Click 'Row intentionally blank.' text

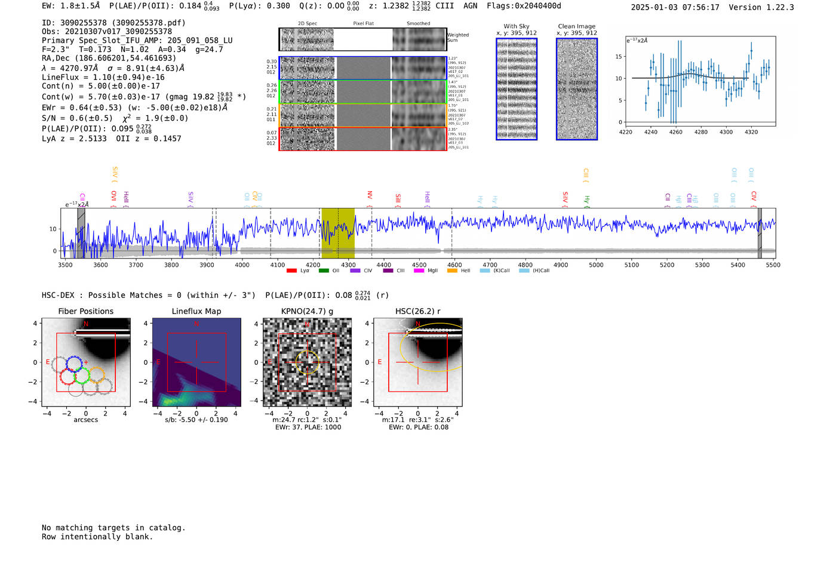click(x=97, y=537)
